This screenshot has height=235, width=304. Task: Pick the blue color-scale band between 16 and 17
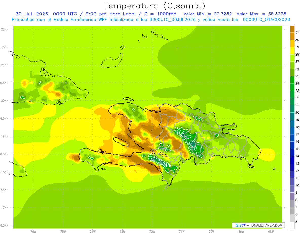coord(292,138)
